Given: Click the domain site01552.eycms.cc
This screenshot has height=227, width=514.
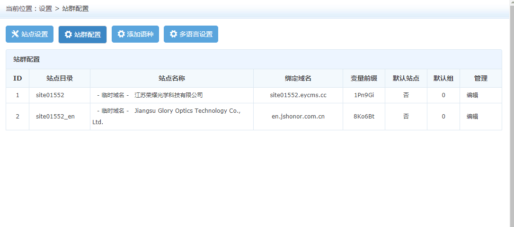Looking at the screenshot, I should [x=298, y=95].
